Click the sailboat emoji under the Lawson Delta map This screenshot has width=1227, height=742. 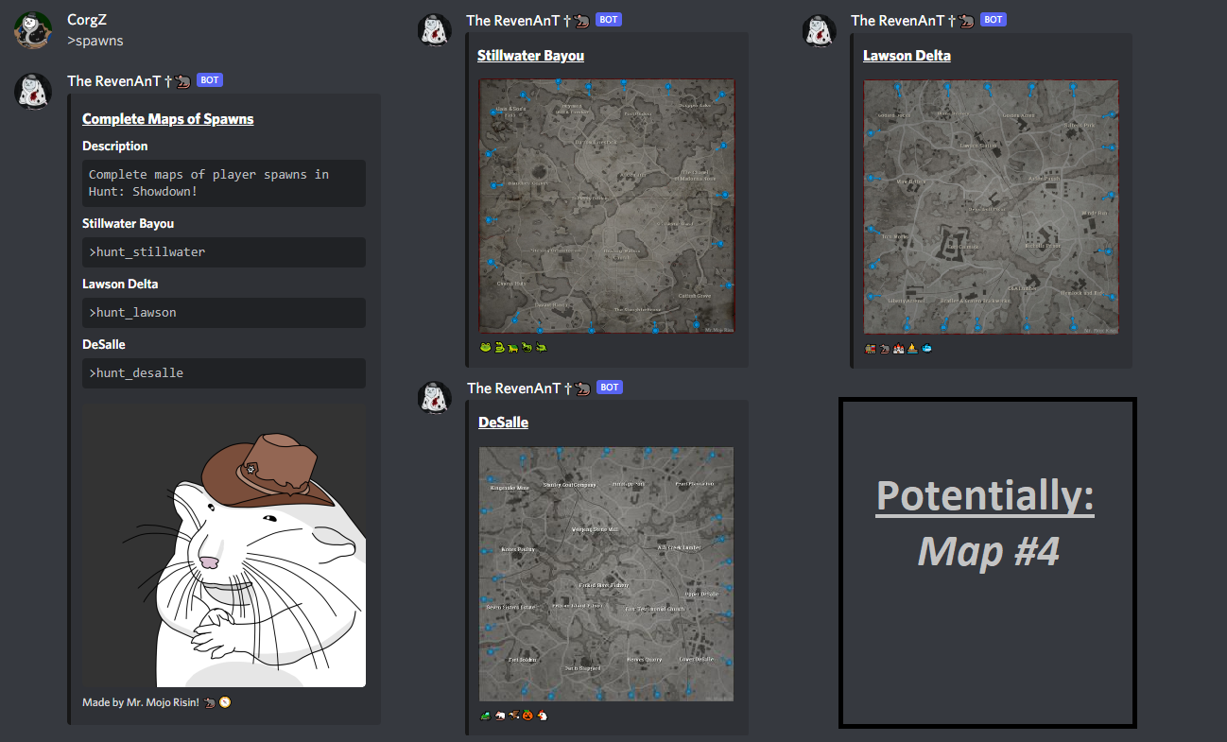coord(911,348)
